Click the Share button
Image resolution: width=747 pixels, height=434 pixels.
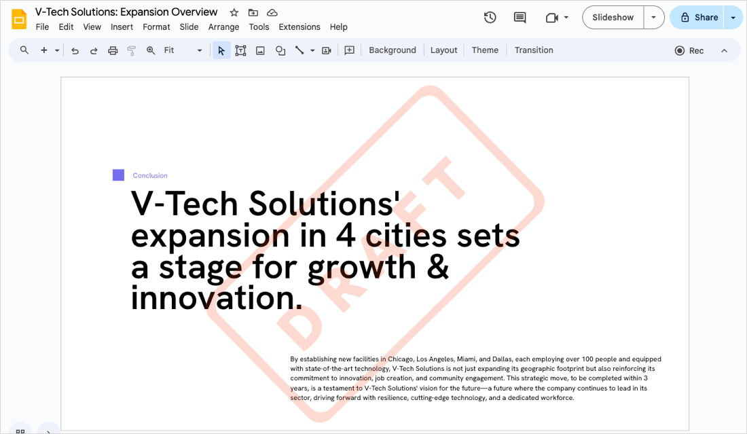pos(697,17)
